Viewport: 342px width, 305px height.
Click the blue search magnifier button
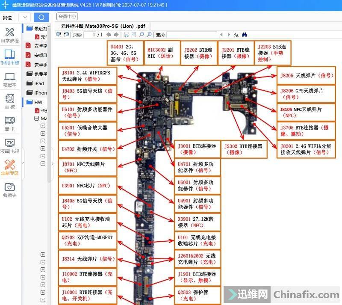[41, 17]
